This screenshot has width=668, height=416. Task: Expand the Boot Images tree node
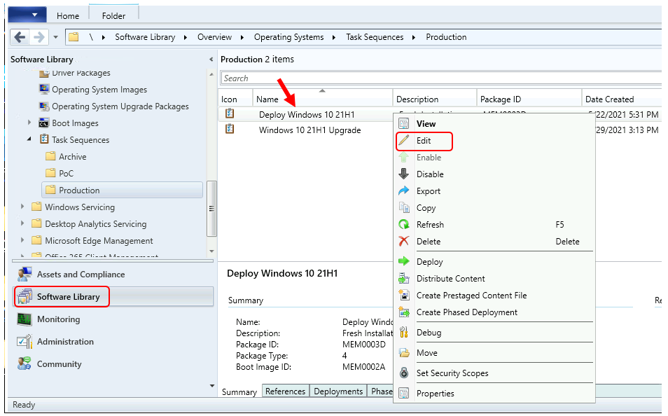[x=29, y=123]
